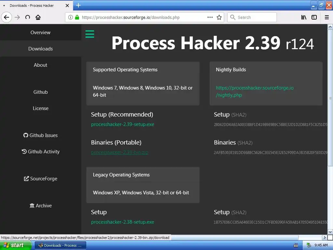The height and width of the screenshot is (250, 333).
Task: Click the safely remove hardware tray icon
Action: (309, 245)
